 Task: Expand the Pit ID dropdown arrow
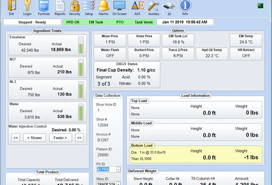pos(118,170)
